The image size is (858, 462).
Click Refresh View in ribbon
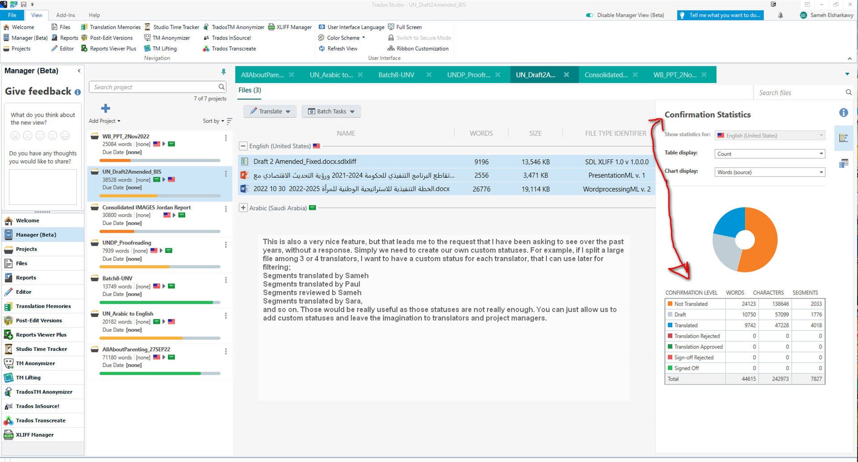[338, 49]
